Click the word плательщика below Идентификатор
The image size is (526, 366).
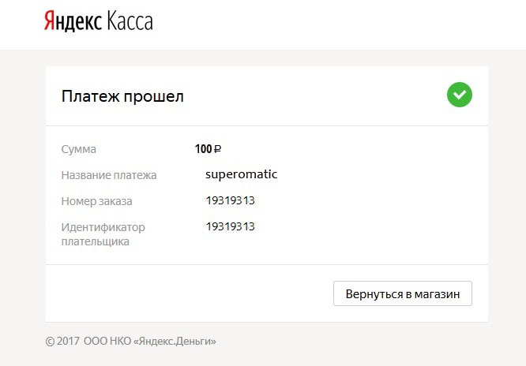[95, 241]
